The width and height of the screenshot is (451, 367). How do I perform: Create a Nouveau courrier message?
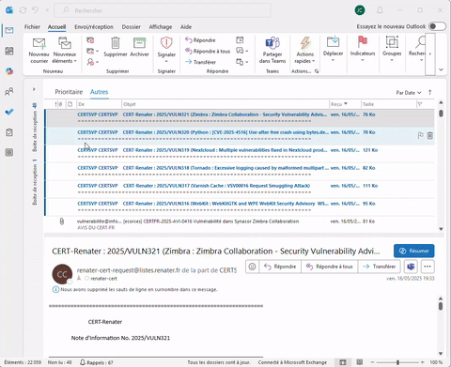pyautogui.click(x=39, y=50)
